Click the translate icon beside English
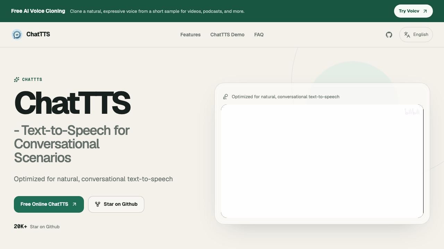The width and height of the screenshot is (444, 249). click(407, 35)
